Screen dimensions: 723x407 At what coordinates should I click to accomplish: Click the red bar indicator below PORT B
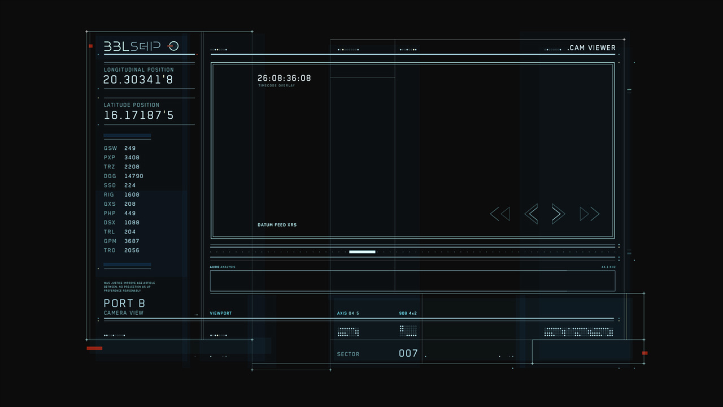tap(94, 348)
